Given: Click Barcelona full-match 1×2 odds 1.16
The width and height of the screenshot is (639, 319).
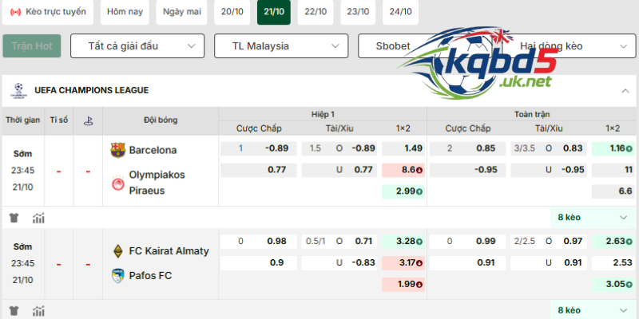Looking at the screenshot, I should click(x=614, y=148).
